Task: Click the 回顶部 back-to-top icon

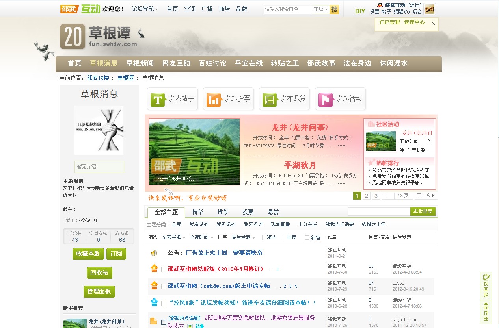Action: (x=486, y=312)
